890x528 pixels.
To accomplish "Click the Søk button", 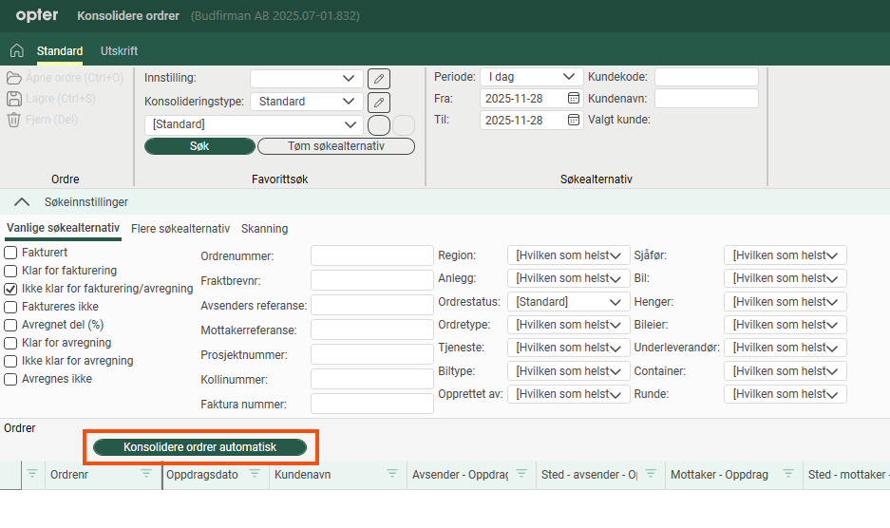I will [199, 146].
